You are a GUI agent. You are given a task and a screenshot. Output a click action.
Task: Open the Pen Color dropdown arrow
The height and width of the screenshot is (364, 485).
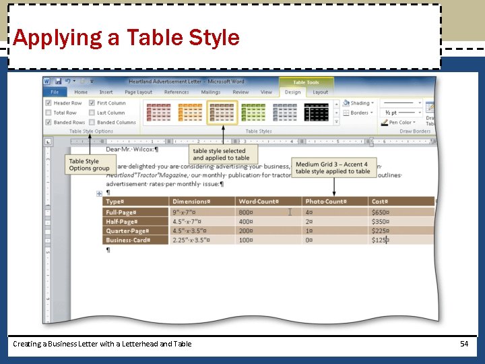[414, 122]
